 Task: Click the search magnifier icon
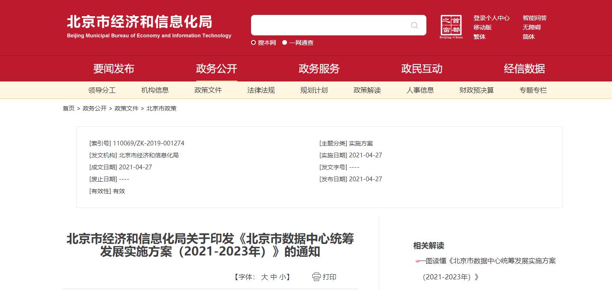coord(414,25)
